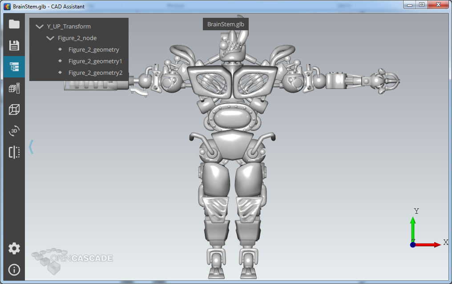This screenshot has height=284, width=452.
Task: Select Figure_2_geometry in the tree
Action: click(x=93, y=50)
